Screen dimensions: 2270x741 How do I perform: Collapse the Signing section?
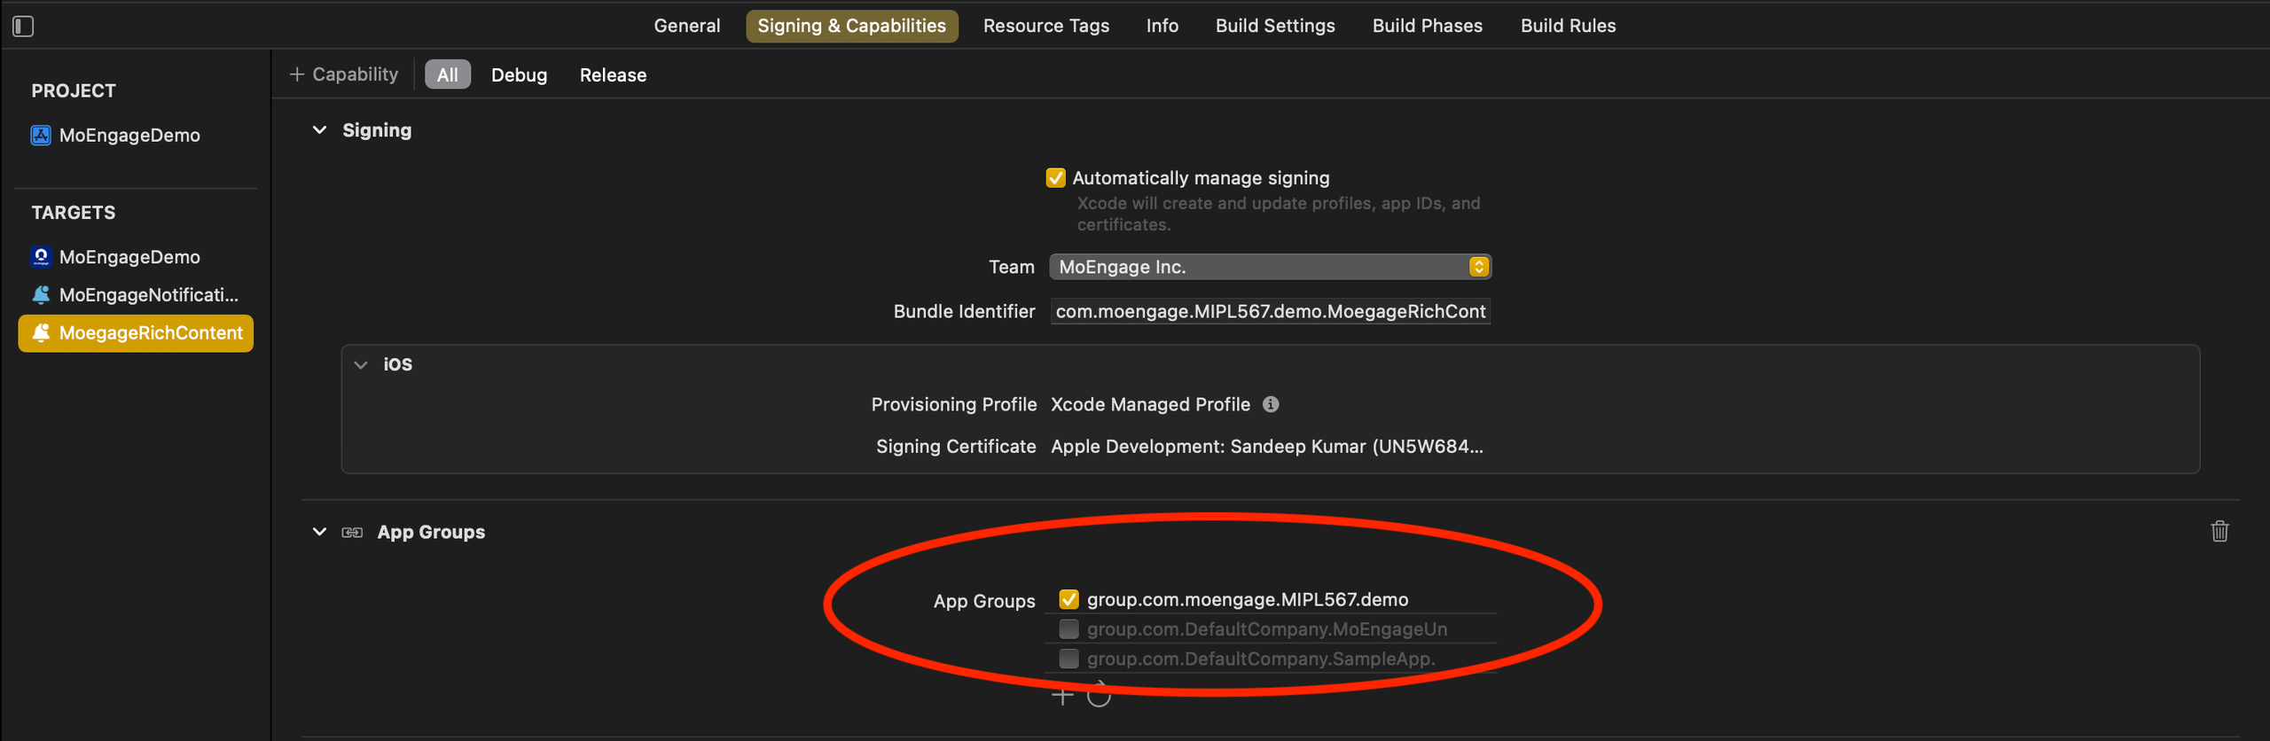click(319, 130)
